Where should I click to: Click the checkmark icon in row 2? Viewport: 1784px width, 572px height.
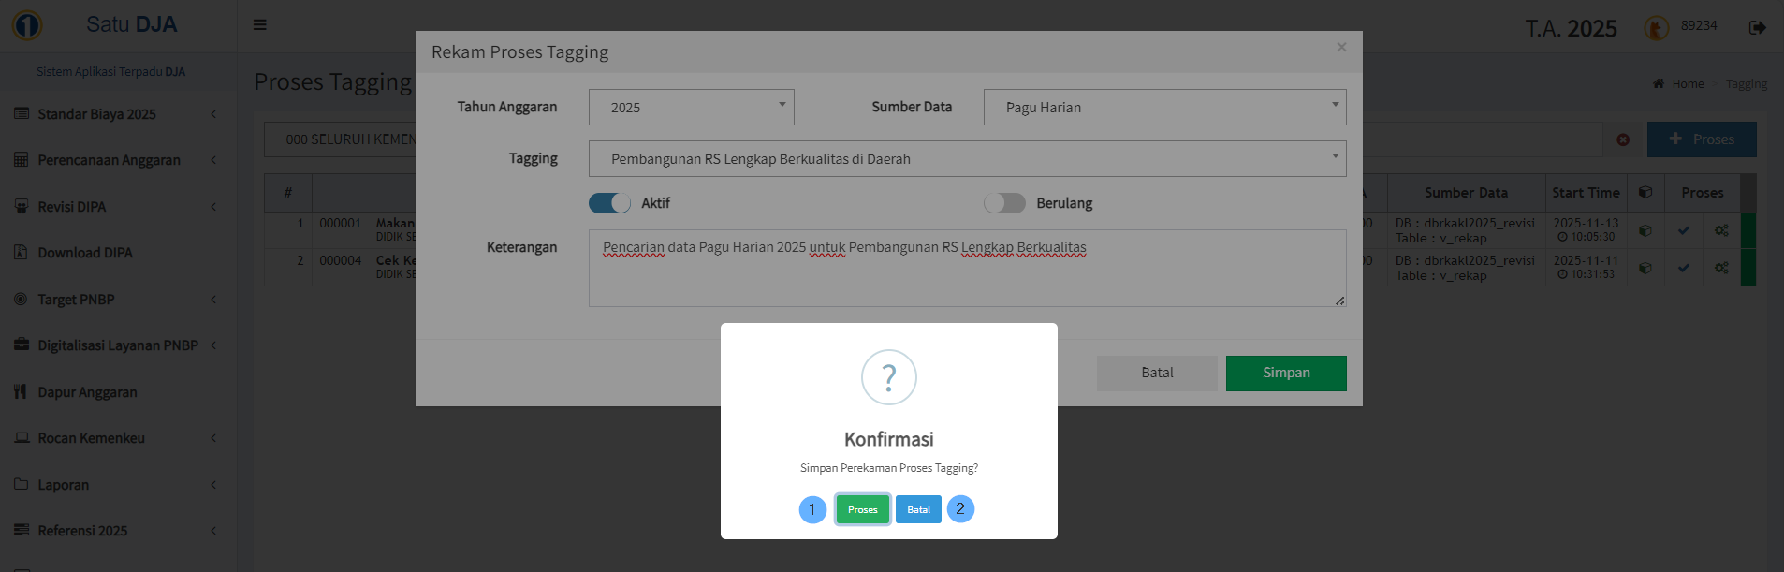1683,268
